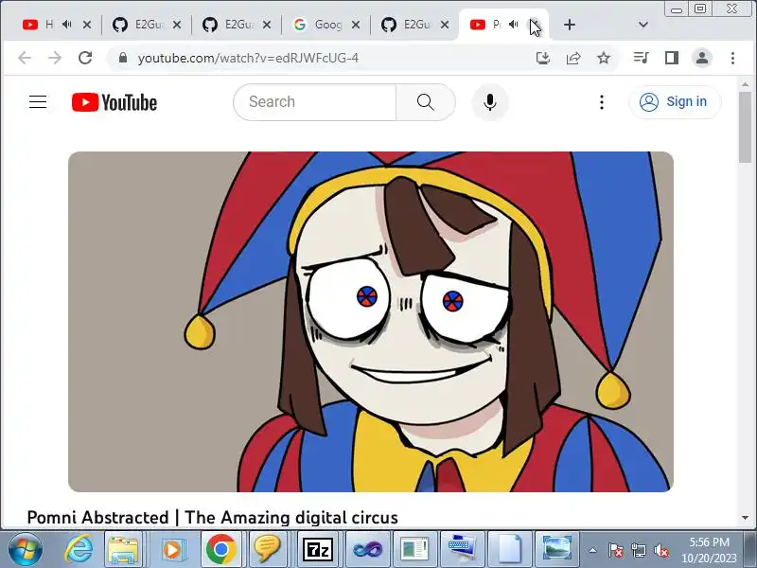Open network status tray icon
This screenshot has height=568, width=757.
click(638, 550)
